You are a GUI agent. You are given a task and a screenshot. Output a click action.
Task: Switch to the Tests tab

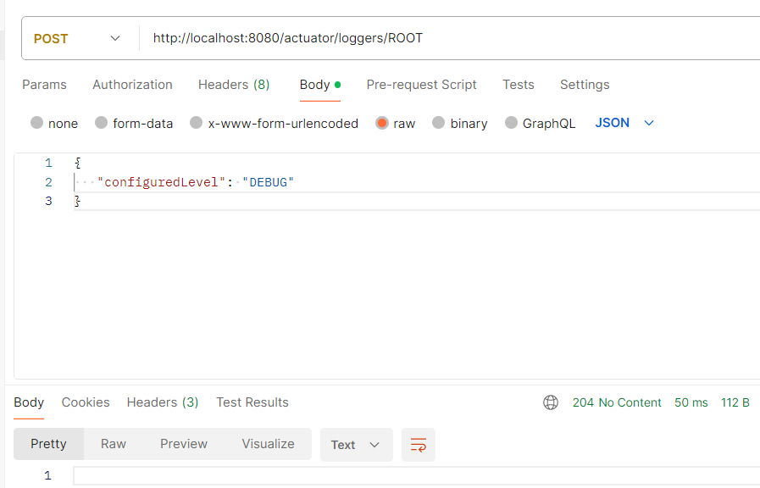519,85
